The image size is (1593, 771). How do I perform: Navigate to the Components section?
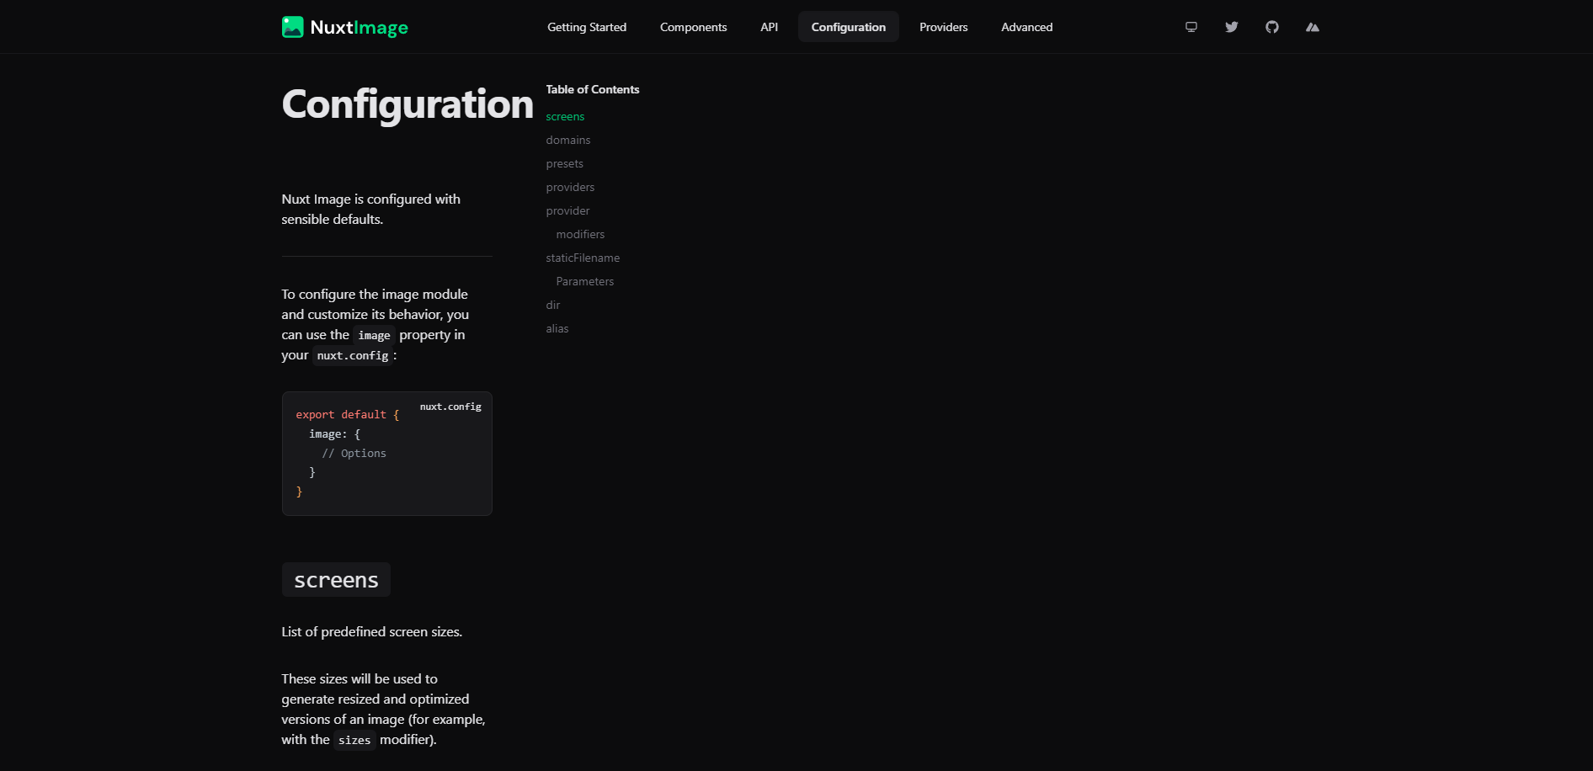(x=693, y=26)
